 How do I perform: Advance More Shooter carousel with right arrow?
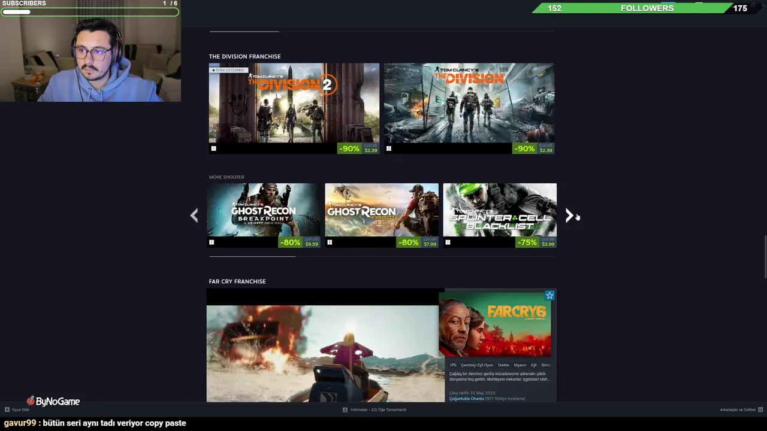point(569,215)
